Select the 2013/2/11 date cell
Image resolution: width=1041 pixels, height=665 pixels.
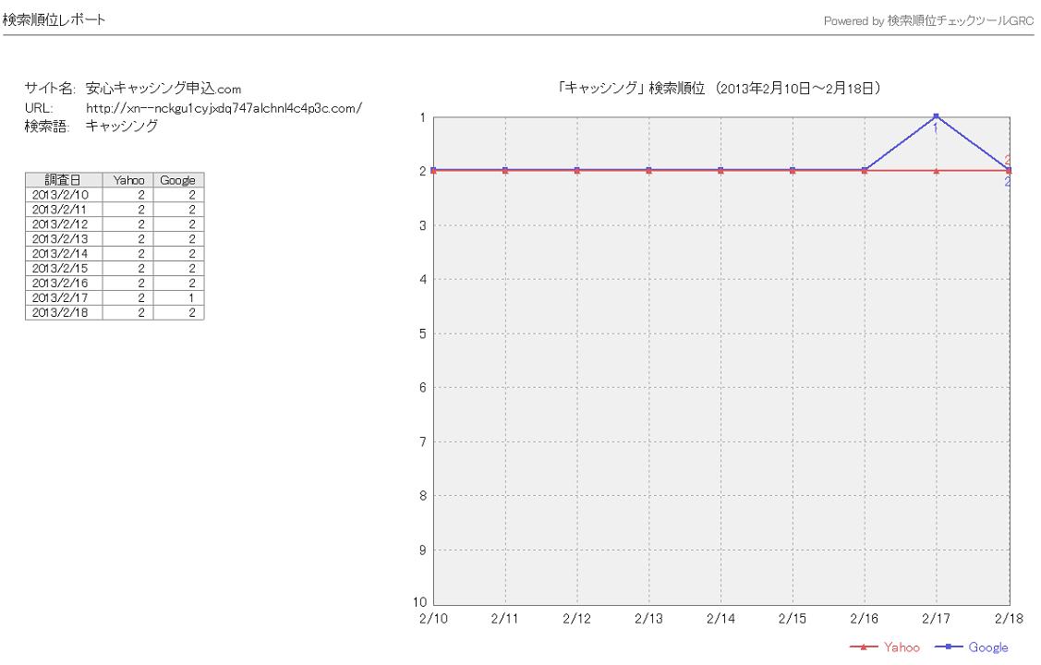click(64, 209)
